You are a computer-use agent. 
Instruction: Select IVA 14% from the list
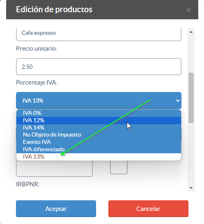tap(99, 128)
